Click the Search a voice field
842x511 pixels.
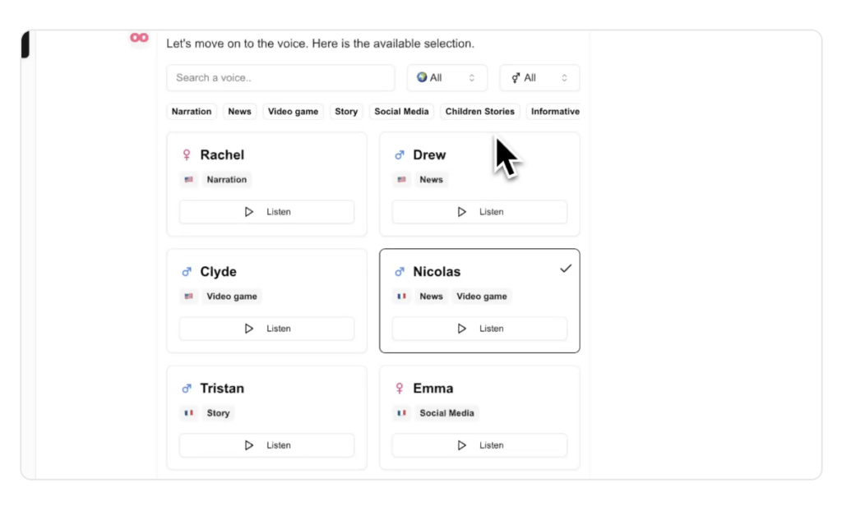[280, 78]
